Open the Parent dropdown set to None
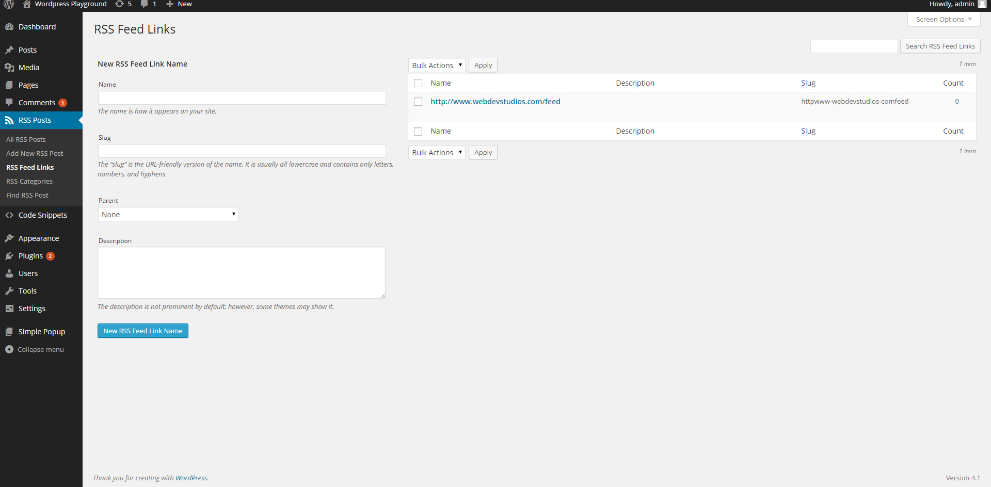This screenshot has width=991, height=487. [168, 215]
